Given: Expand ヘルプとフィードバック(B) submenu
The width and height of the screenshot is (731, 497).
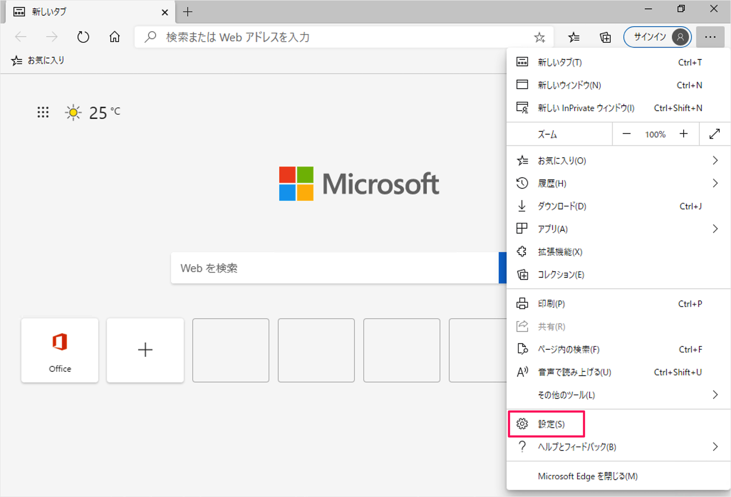Looking at the screenshot, I should 618,447.
